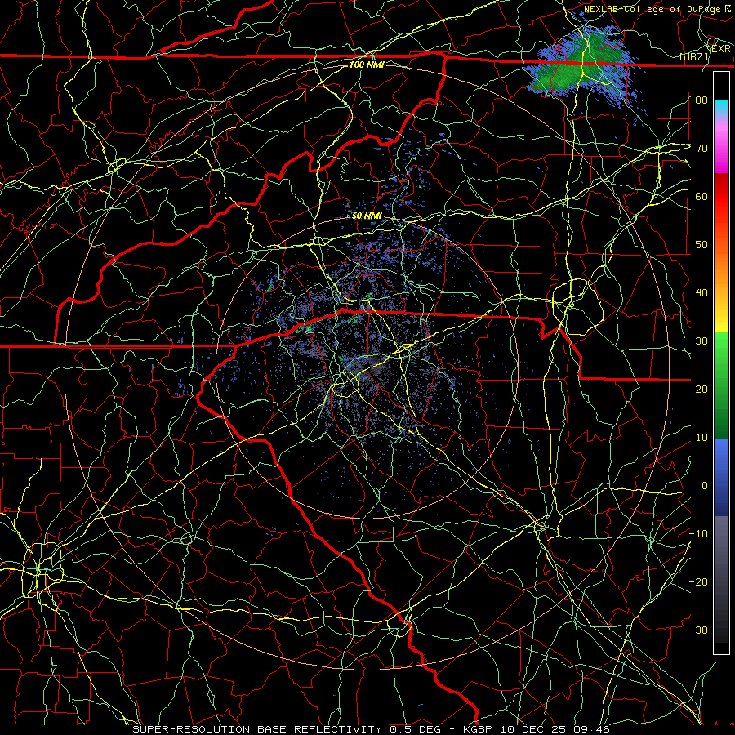Click the positive 10 value on the dBZ scale
This screenshot has height=735, width=735.
(x=702, y=438)
